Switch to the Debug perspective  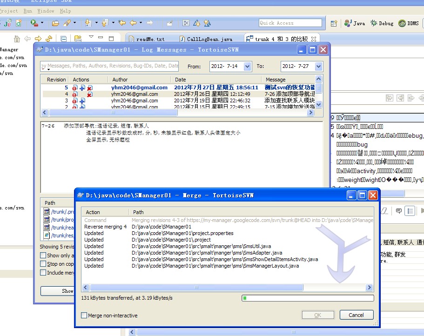point(382,23)
